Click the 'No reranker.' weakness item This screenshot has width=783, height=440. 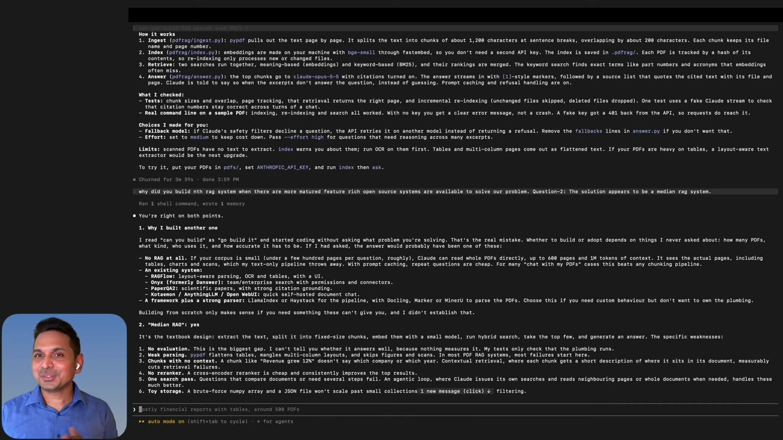pyautogui.click(x=166, y=373)
